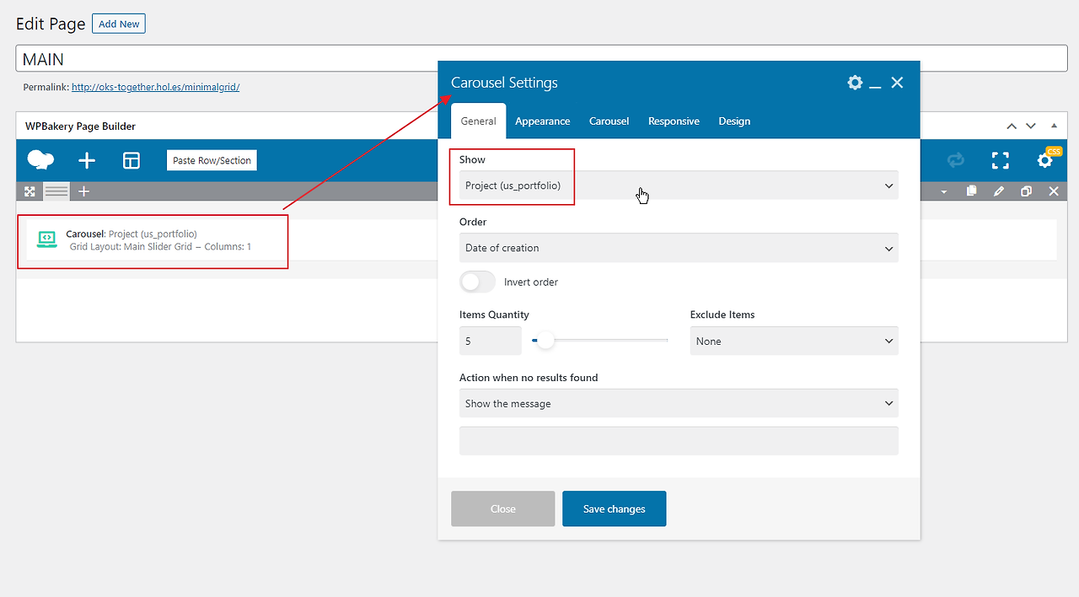Delete the row with X icon
Viewport: 1079px width, 597px height.
pos(1054,191)
